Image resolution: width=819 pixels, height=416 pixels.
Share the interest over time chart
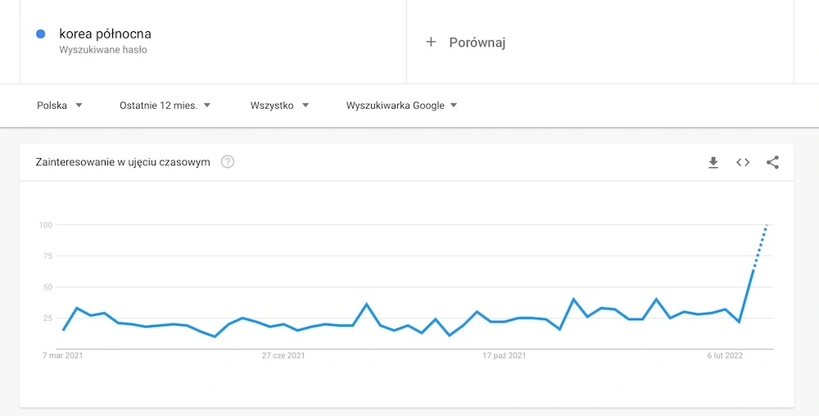(772, 162)
